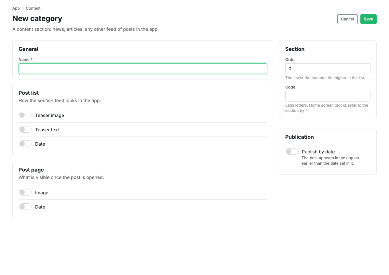Switch on Image in Post page
This screenshot has height=275, width=389.
click(x=25, y=192)
